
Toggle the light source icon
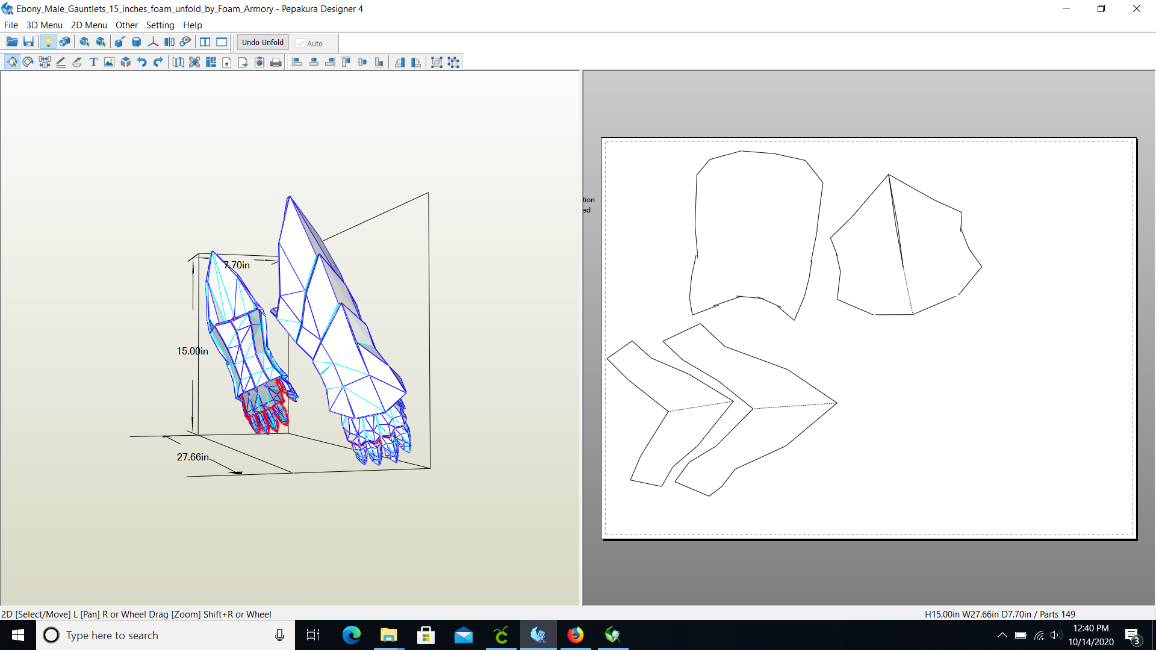(49, 42)
